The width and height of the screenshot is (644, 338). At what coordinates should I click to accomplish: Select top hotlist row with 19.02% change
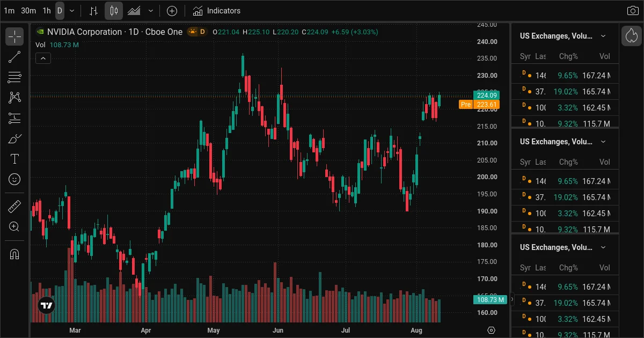(565, 92)
